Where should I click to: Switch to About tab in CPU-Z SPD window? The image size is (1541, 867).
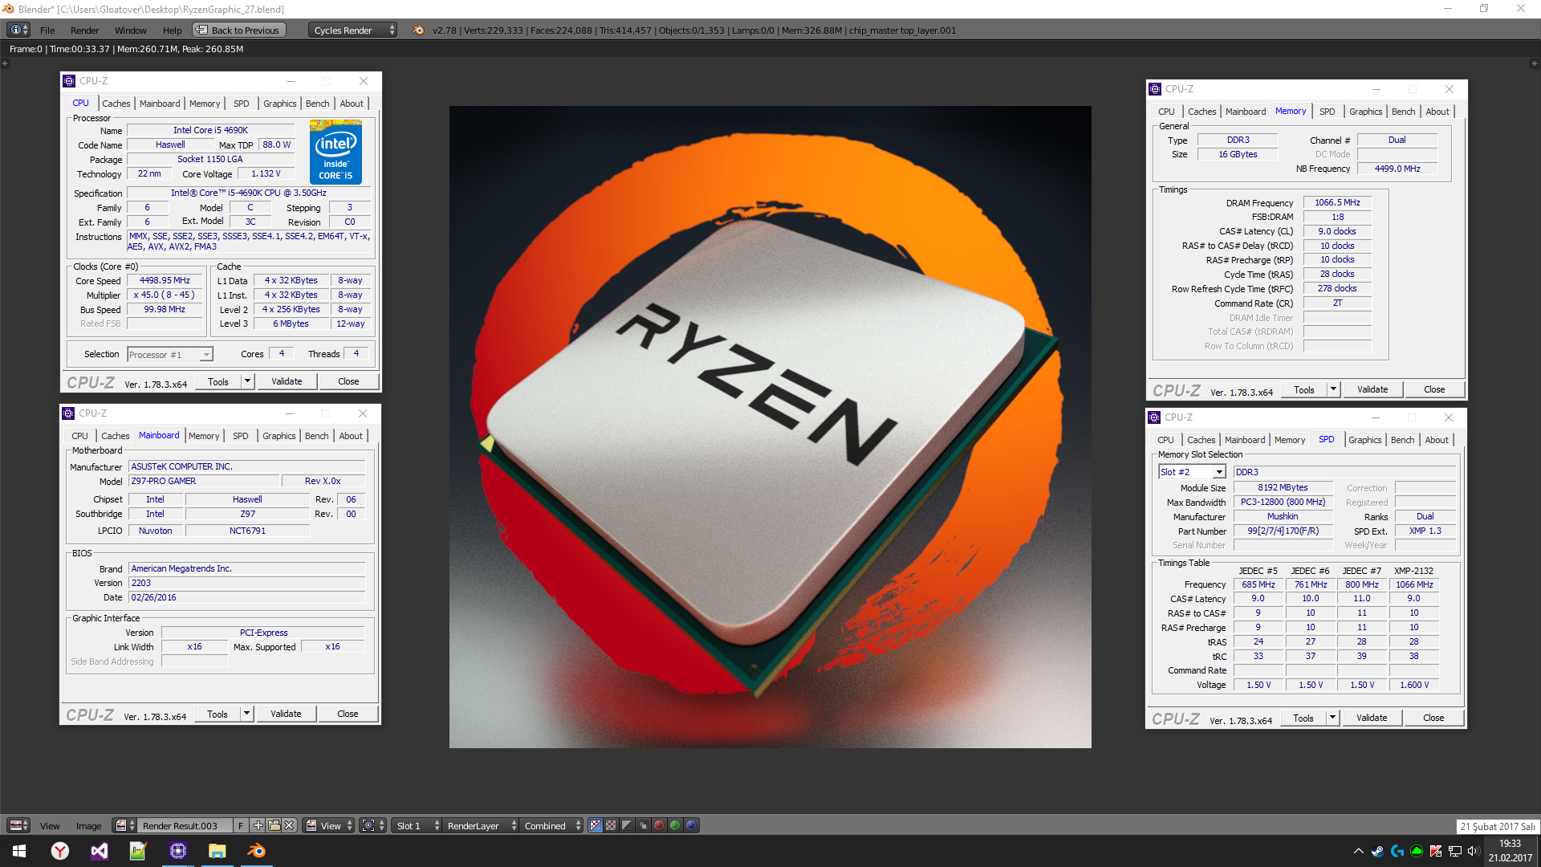point(1437,440)
